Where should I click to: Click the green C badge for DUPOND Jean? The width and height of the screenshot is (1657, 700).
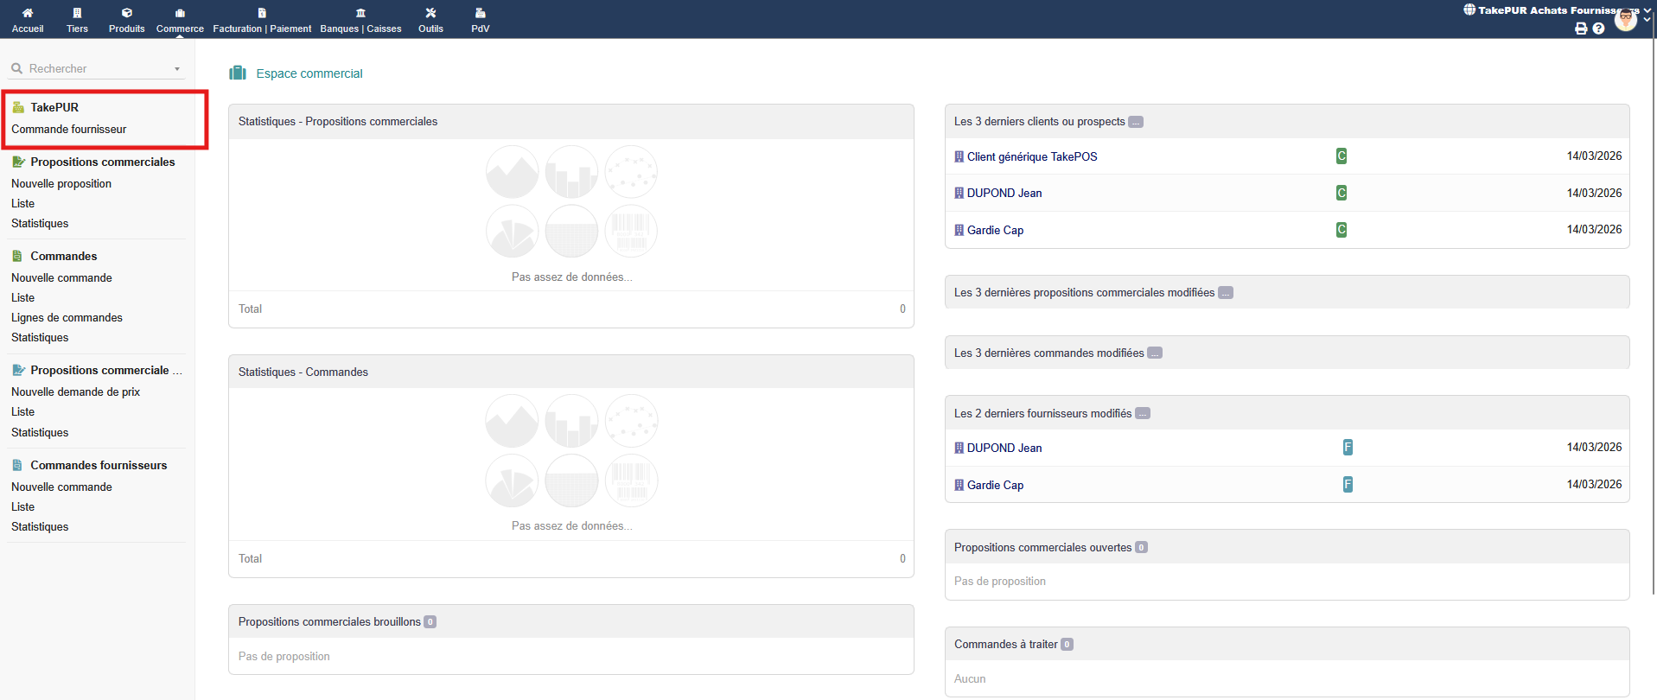pyautogui.click(x=1341, y=193)
